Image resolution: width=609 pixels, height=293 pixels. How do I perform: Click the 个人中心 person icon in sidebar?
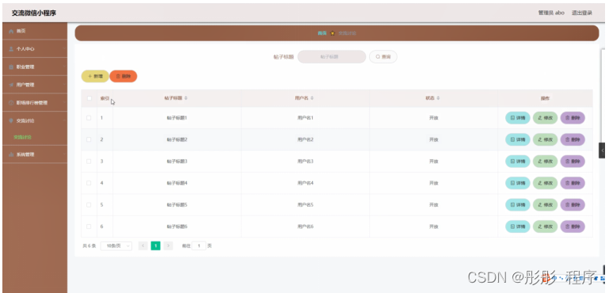[11, 49]
